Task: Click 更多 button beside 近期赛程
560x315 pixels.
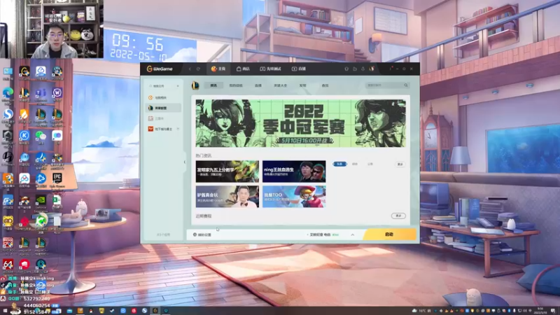Action: click(x=398, y=216)
